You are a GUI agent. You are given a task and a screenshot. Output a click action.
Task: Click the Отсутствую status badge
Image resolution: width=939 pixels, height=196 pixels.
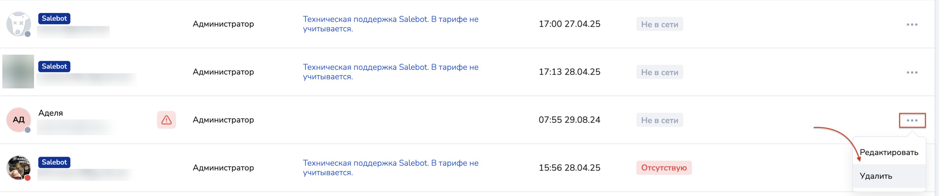click(663, 168)
